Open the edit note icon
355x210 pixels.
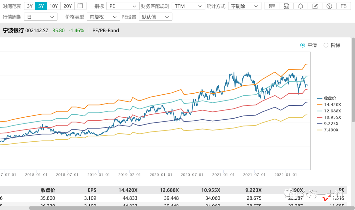point(315,6)
